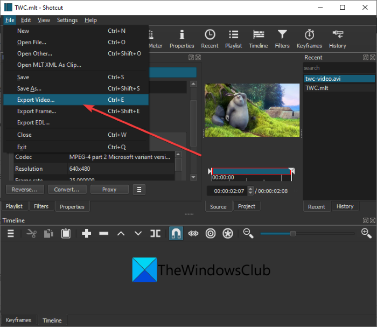Open the View menu
The image size is (377, 327).
(44, 20)
